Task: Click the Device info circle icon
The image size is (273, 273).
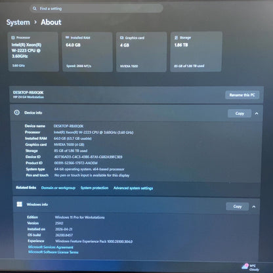Action: click(17, 112)
